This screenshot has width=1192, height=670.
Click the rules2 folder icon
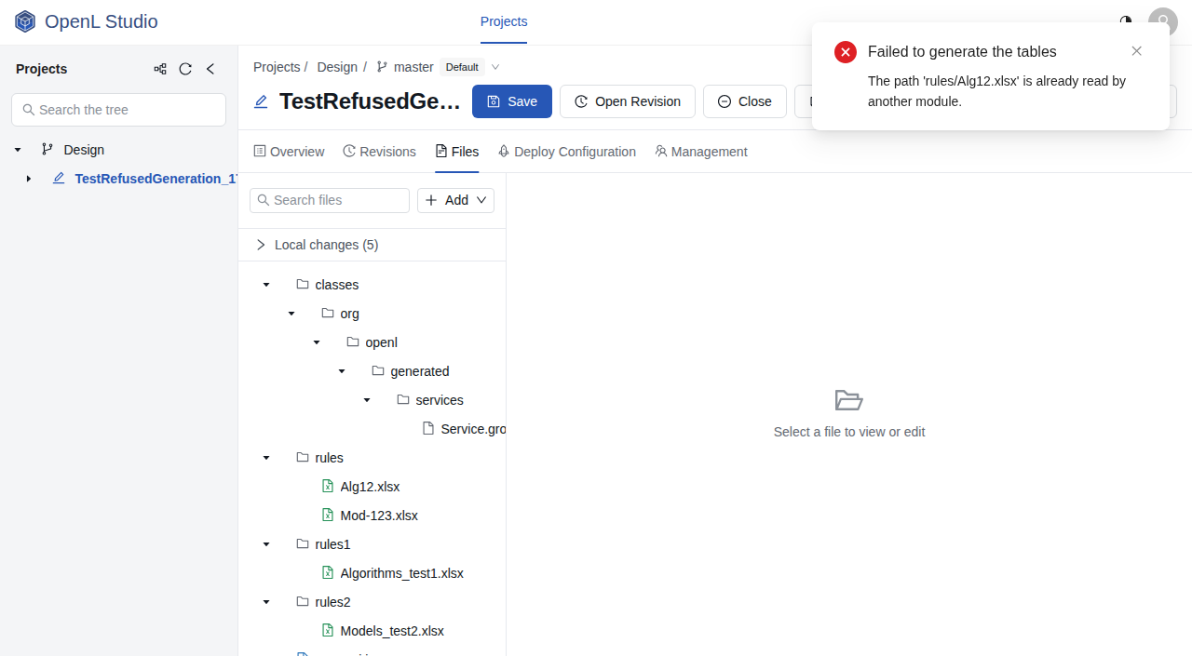pos(303,601)
